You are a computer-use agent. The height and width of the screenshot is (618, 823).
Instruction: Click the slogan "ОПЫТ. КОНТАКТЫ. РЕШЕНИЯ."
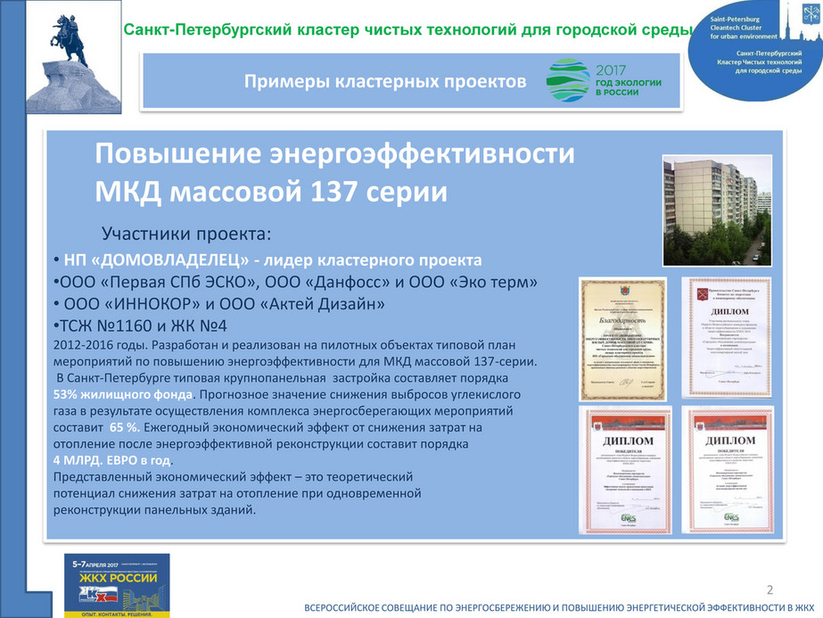tap(117, 614)
